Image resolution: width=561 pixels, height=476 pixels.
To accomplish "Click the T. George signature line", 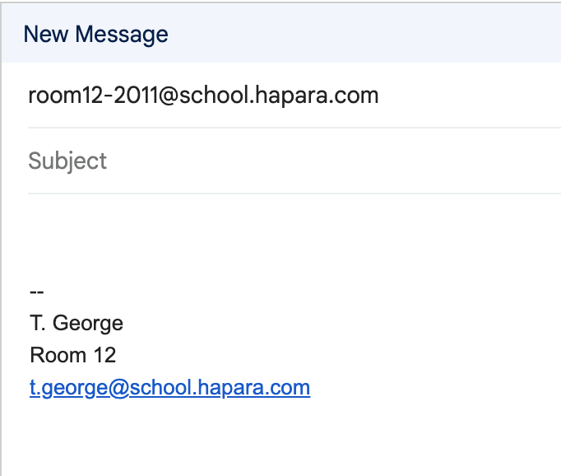I will tap(76, 324).
